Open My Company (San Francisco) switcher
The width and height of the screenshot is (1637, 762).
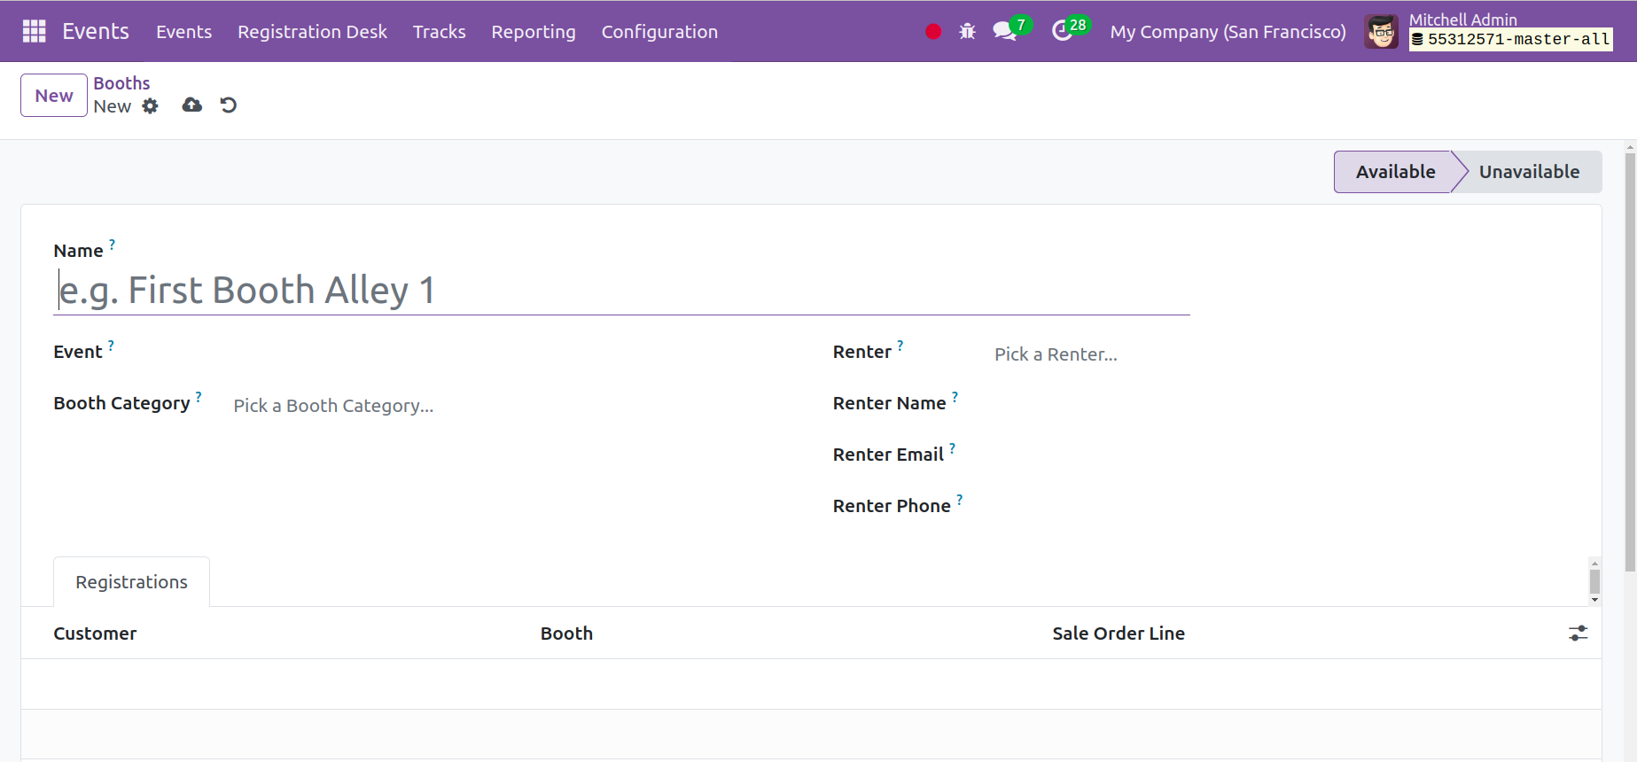[1228, 32]
